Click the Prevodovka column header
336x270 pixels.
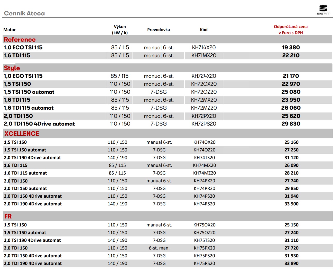(x=158, y=30)
